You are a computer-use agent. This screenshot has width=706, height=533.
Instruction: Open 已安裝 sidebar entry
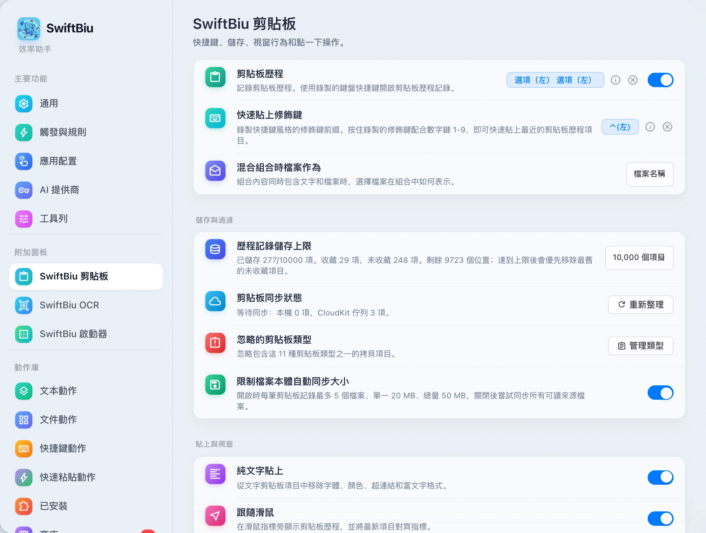[86, 506]
